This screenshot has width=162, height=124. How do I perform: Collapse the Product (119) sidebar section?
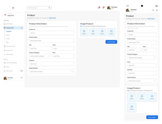click(22, 28)
